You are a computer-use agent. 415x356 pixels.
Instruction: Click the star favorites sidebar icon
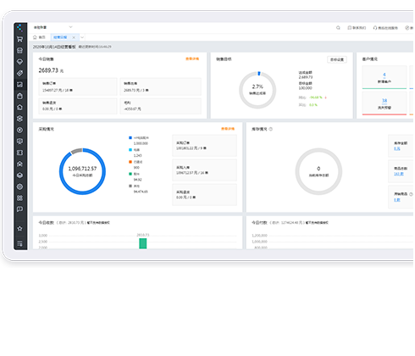point(19,229)
